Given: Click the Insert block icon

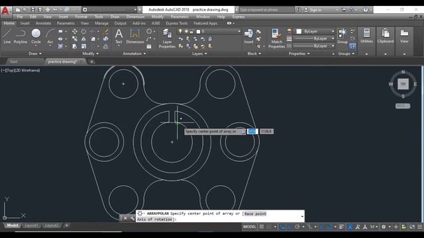Looking at the screenshot, I should tap(248, 36).
